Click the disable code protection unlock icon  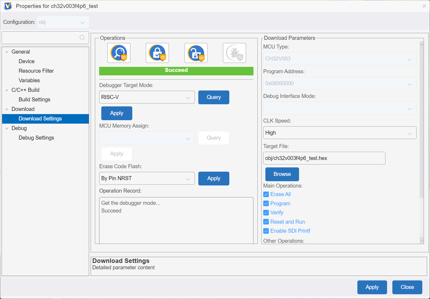pos(196,53)
